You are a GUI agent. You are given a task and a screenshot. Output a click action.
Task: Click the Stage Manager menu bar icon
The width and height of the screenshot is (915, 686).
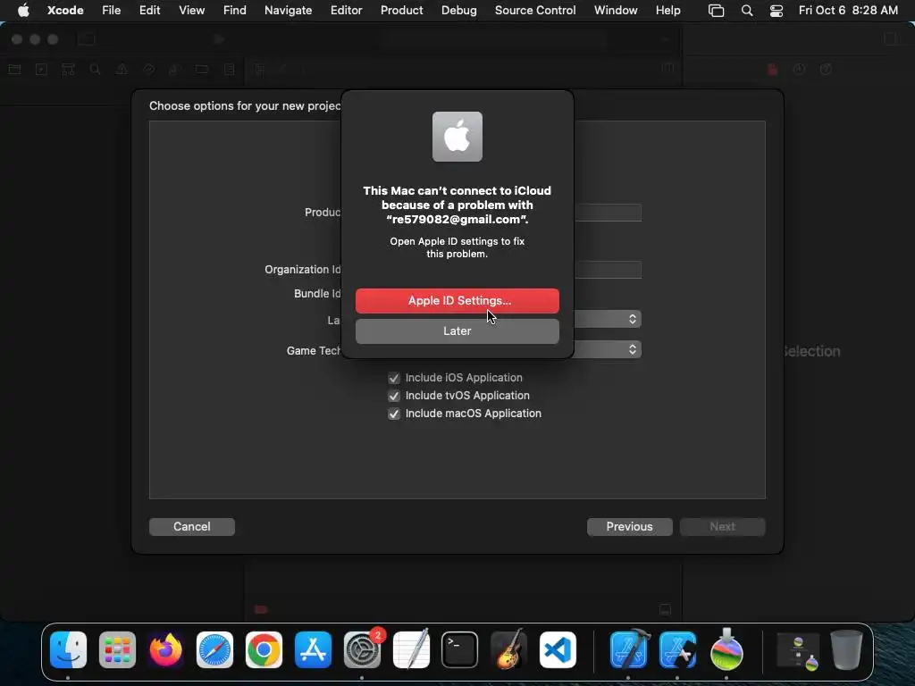click(x=716, y=11)
